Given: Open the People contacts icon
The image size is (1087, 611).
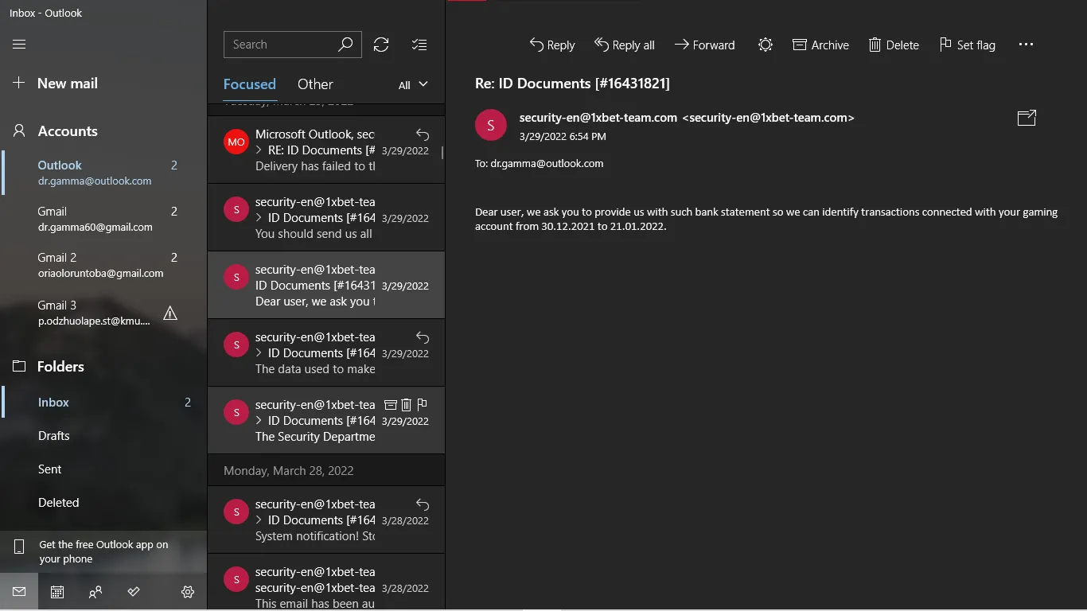Looking at the screenshot, I should 95,592.
